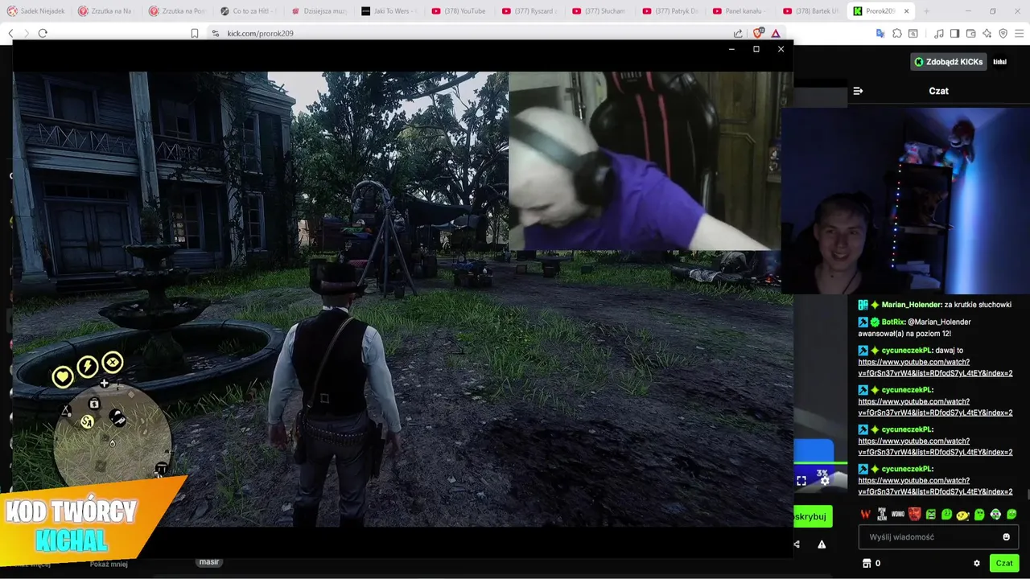Go back to previous page
1030x579 pixels.
click(x=10, y=33)
